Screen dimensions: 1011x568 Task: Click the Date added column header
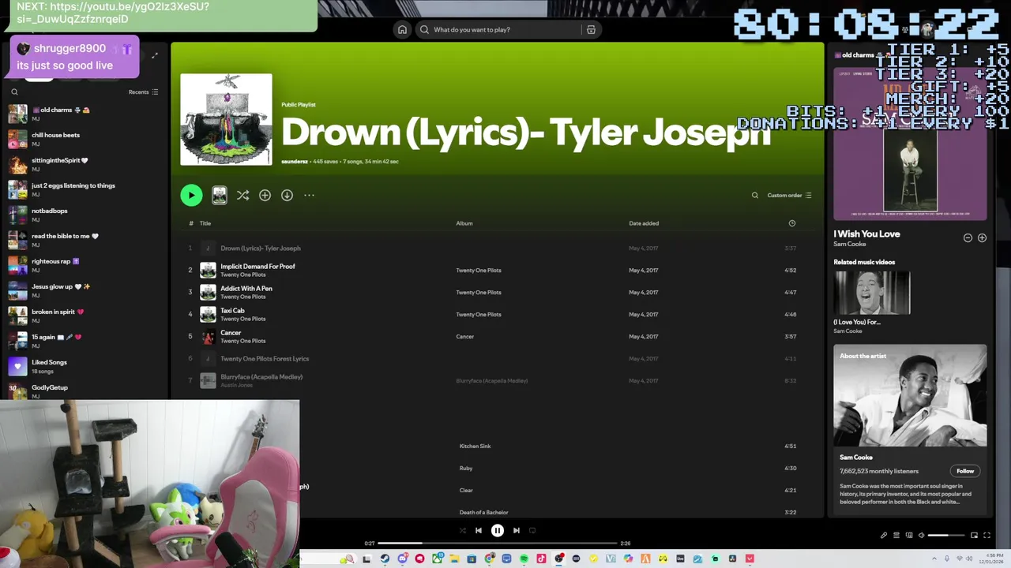pos(644,223)
